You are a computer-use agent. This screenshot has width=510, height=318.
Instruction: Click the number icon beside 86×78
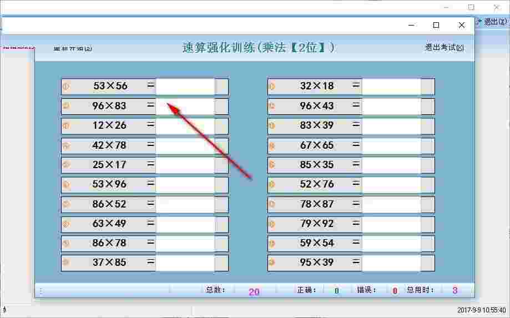(x=66, y=243)
